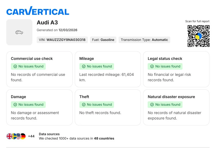The width and height of the screenshot is (215, 148).
Task: Click the USA flag icon
Action: click(x=18, y=136)
